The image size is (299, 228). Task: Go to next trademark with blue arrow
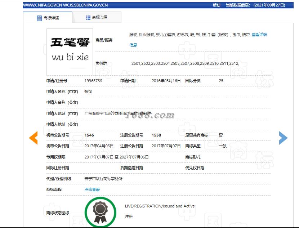click(283, 138)
